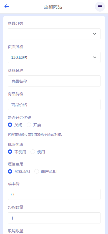Click the 商品分类 dropdown chevron

[x=95, y=34]
